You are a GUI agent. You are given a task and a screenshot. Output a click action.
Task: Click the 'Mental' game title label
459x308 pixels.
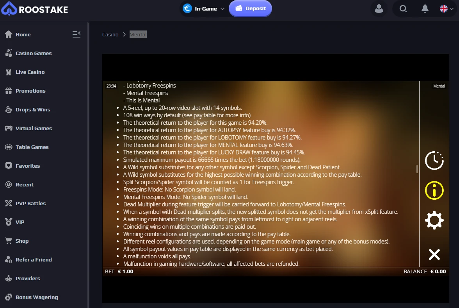click(439, 86)
